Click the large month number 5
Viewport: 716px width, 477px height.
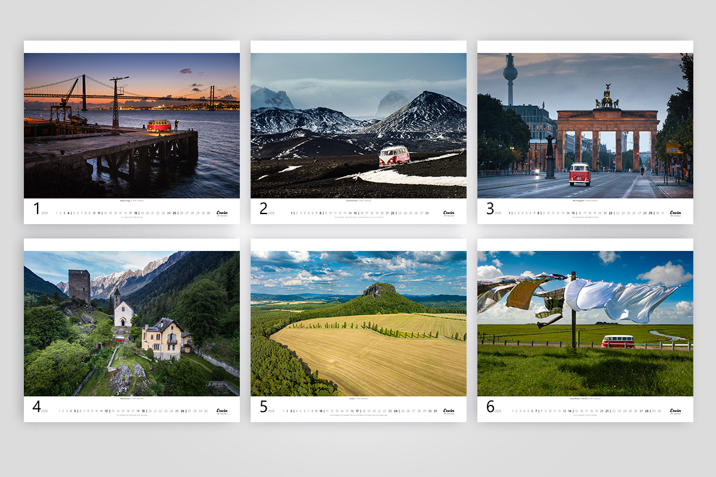click(x=263, y=407)
